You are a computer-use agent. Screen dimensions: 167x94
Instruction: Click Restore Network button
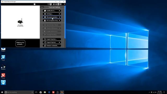coord(52,45)
